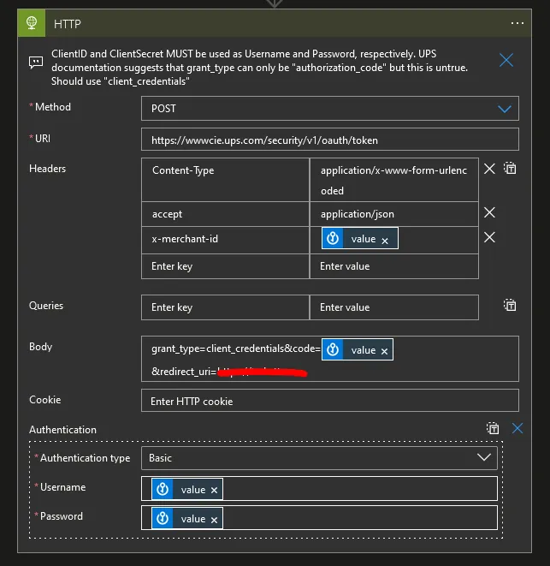Click Headers empty Enter value field

(x=394, y=266)
